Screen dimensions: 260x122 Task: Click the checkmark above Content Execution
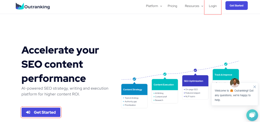[x=165, y=74]
